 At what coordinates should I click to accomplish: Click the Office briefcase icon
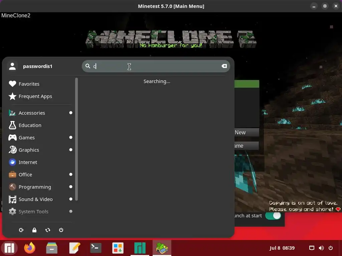(x=12, y=175)
